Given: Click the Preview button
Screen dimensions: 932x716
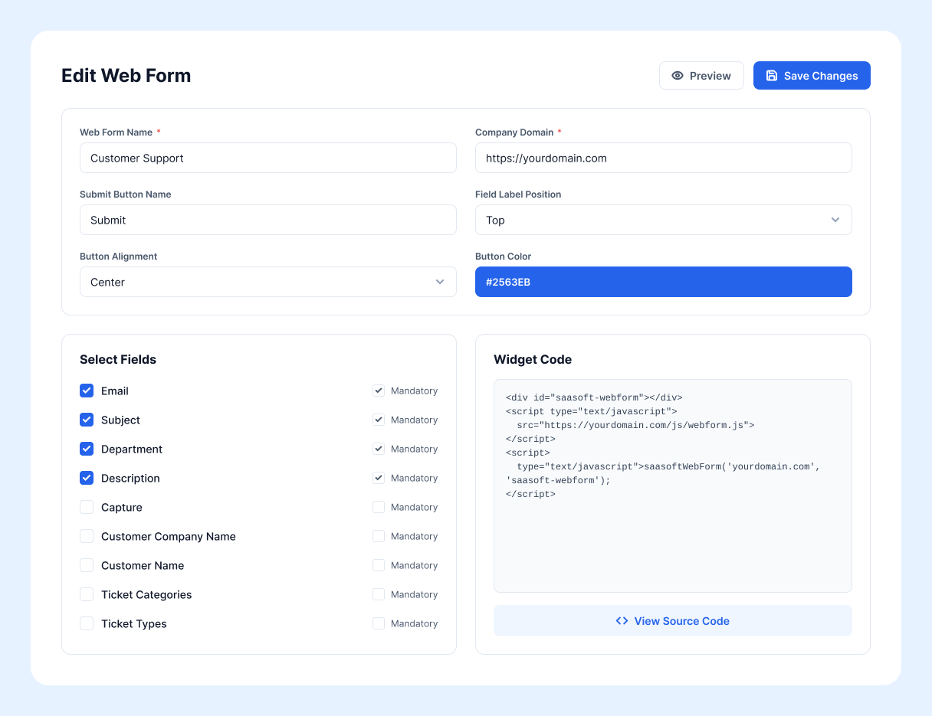Looking at the screenshot, I should [701, 76].
